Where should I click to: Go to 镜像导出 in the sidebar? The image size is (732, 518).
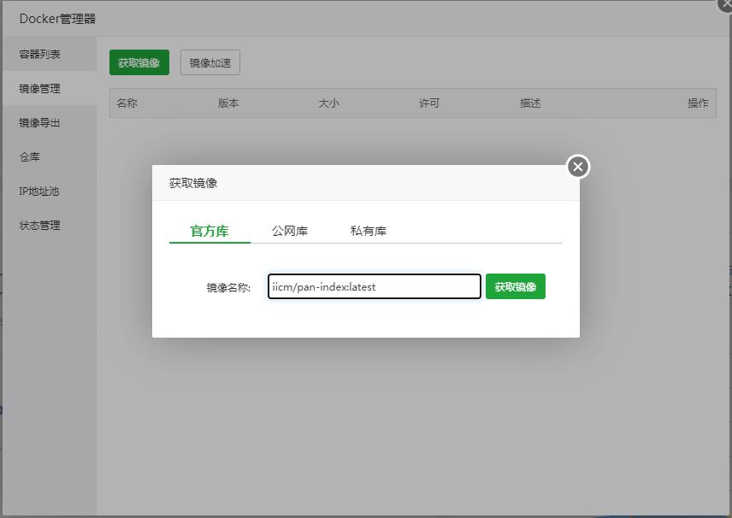(x=40, y=123)
